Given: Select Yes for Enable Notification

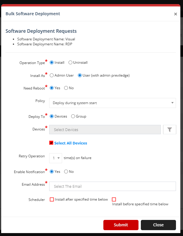Looking at the screenshot, I should click(x=52, y=171).
